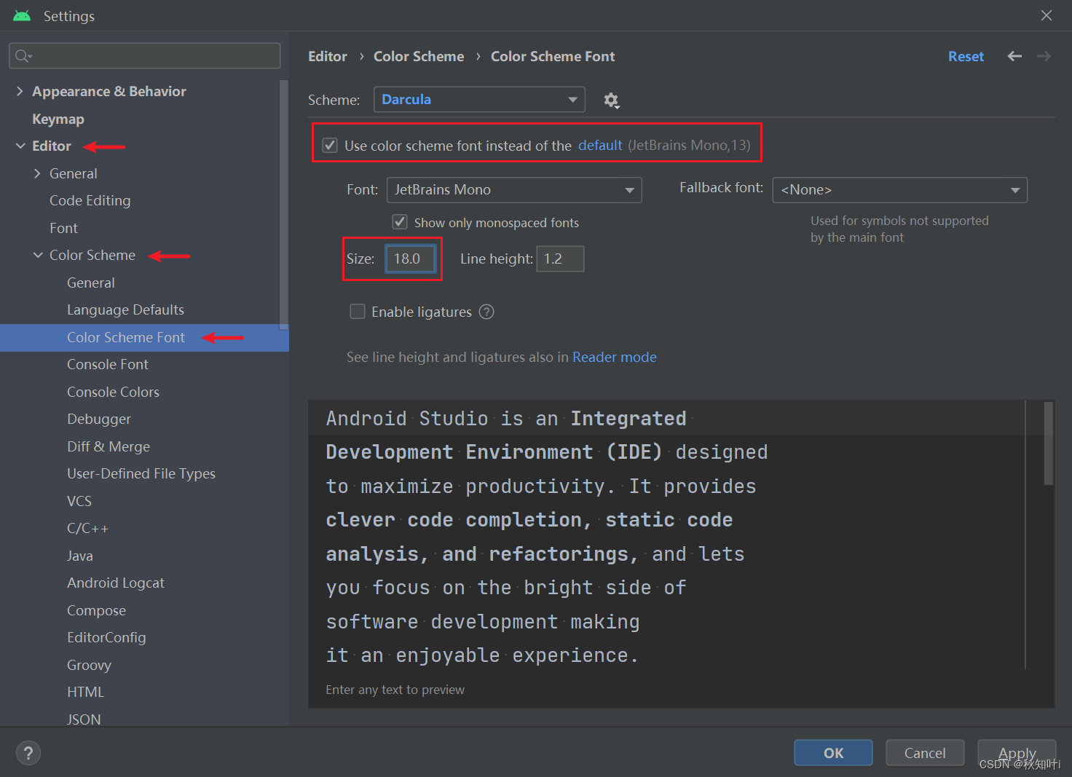Click the settings search field
Image resolution: width=1072 pixels, height=777 pixels.
click(144, 56)
